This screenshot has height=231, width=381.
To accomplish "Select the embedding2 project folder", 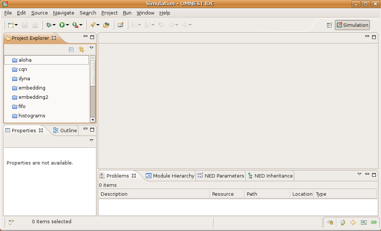I will coord(46,97).
